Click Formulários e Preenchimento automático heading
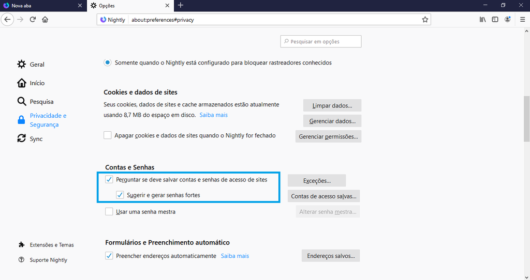The image size is (530, 280). 167,243
